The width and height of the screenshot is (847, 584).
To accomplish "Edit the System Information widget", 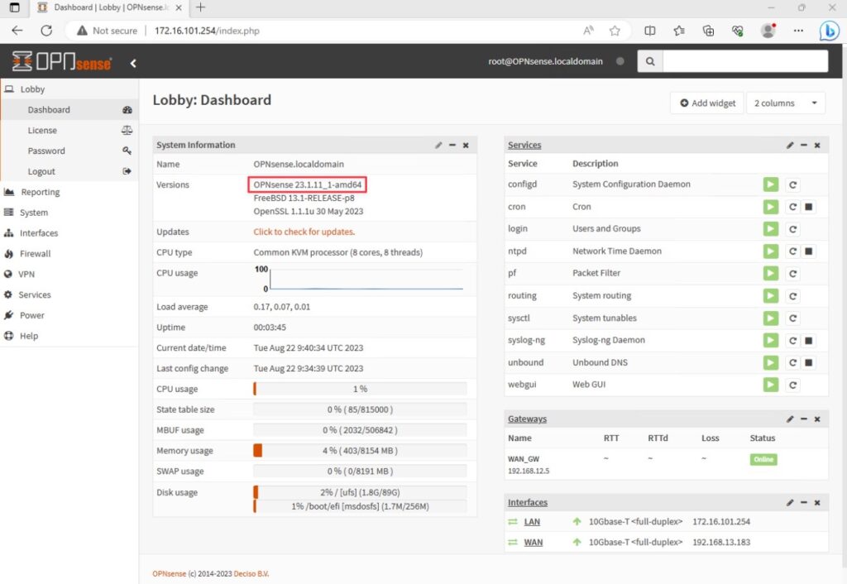I will [438, 146].
